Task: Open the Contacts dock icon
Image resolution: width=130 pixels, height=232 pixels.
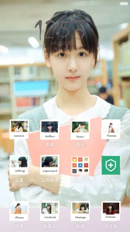Action: pos(50,211)
